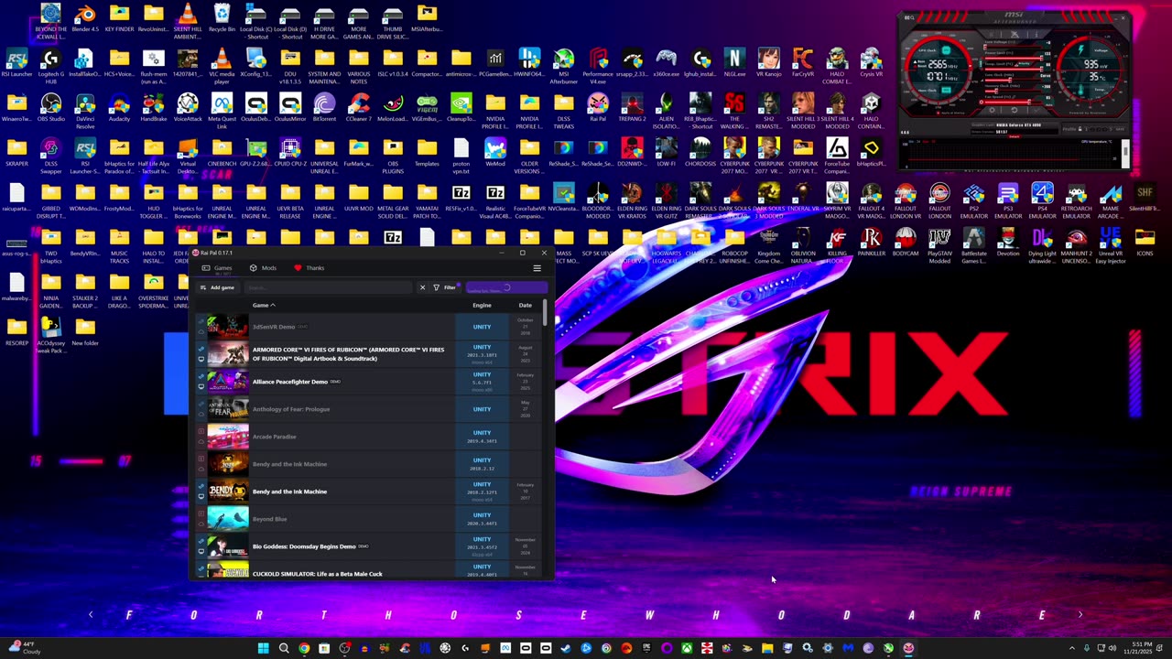Open MSI Afterburner settings gear
Screen dimensions: 1172x659
click(992, 110)
